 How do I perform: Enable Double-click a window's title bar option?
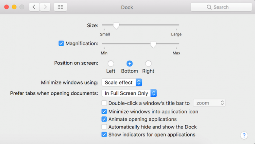pyautogui.click(x=104, y=103)
